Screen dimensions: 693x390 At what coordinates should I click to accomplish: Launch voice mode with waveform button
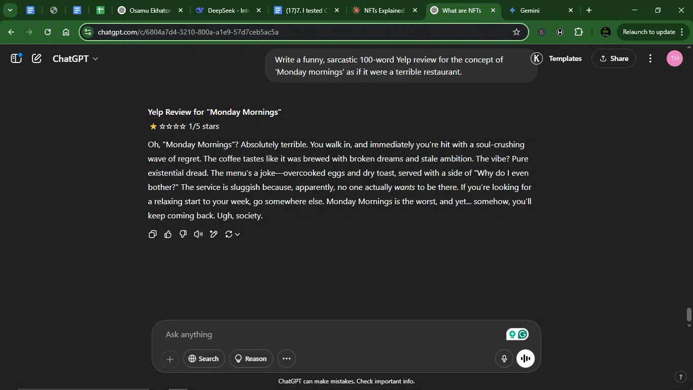tap(526, 359)
